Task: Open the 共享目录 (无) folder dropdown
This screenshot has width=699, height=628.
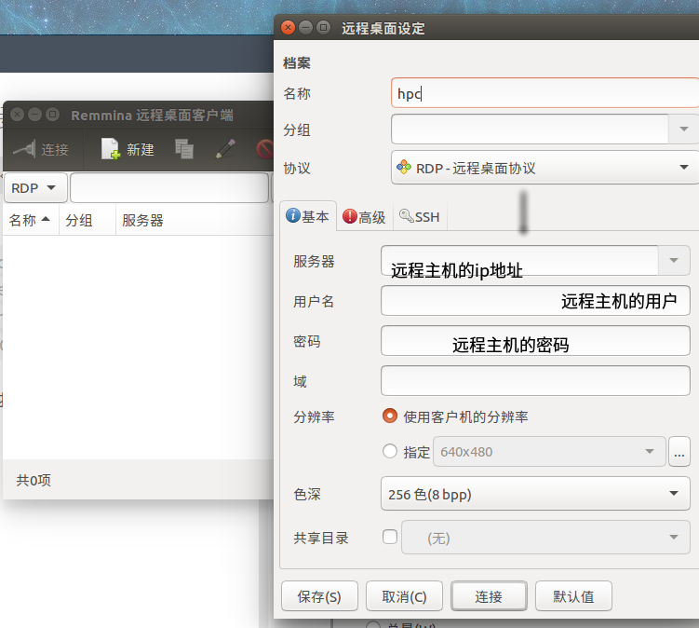Action: click(x=545, y=538)
